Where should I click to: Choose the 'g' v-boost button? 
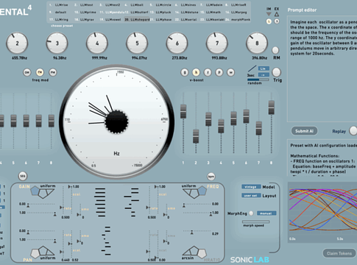185,72
